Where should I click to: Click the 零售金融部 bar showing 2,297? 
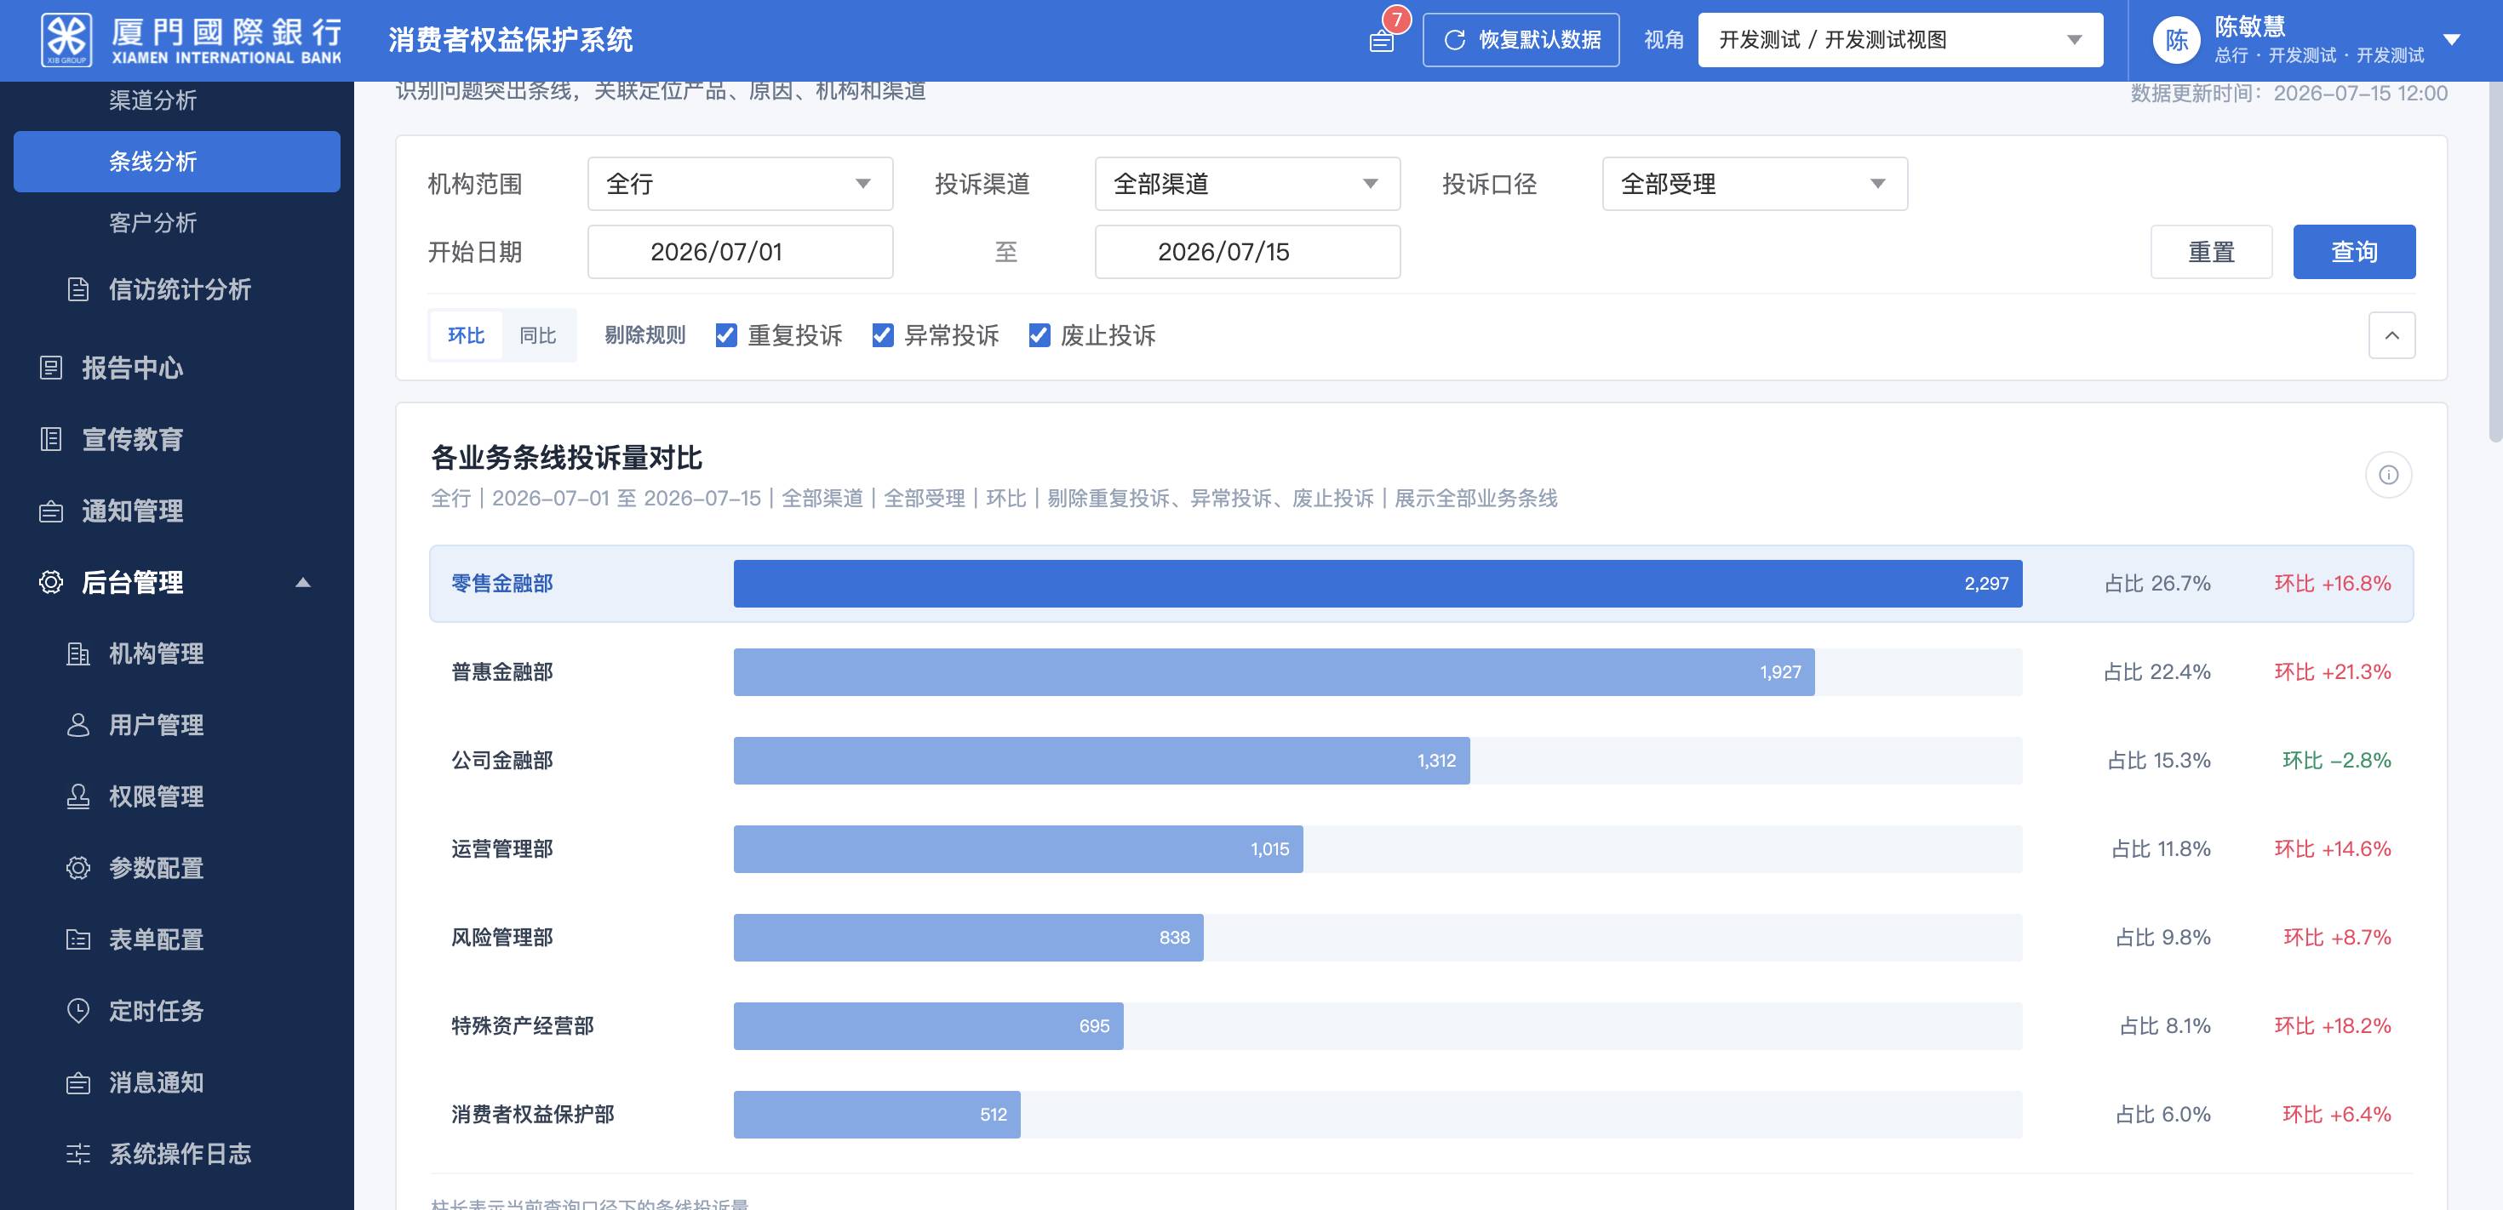[1378, 584]
